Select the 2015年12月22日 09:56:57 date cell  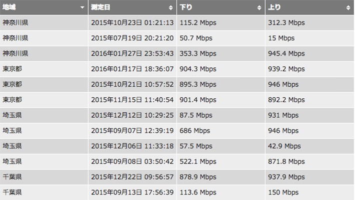132,177
